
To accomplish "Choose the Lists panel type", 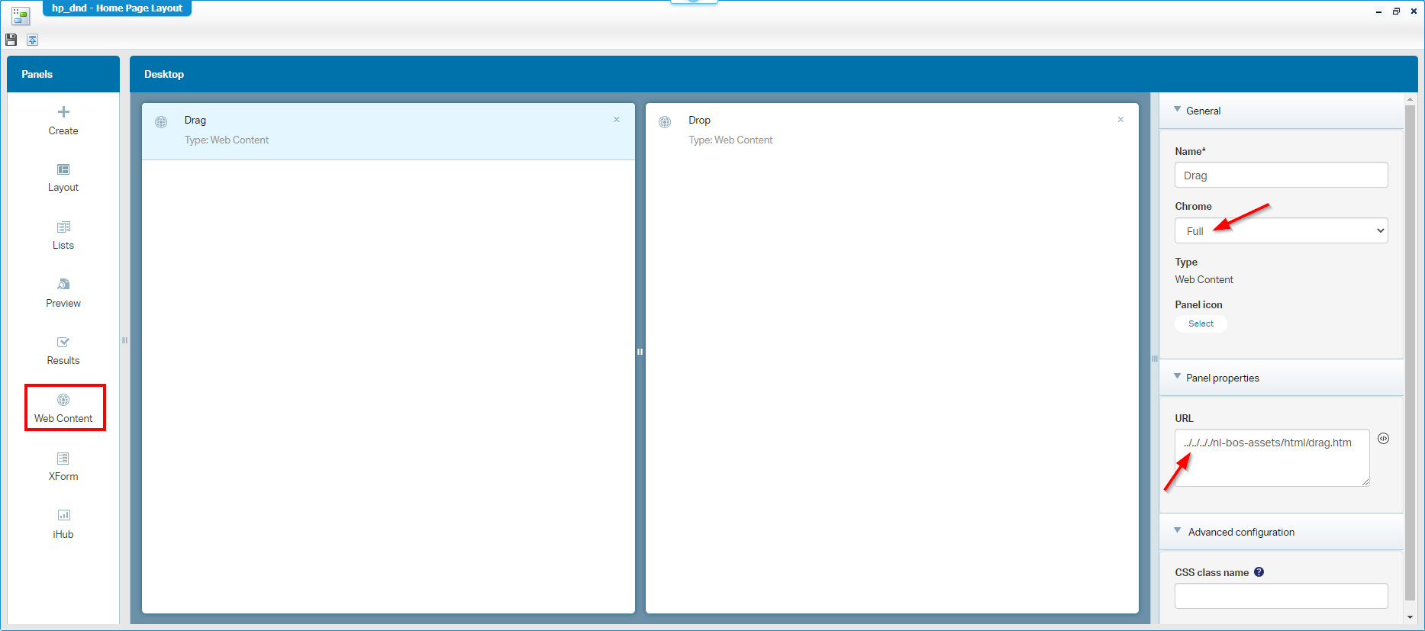I will (x=63, y=235).
